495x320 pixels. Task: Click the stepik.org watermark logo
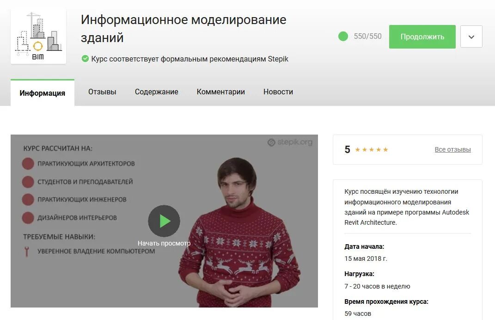(290, 142)
